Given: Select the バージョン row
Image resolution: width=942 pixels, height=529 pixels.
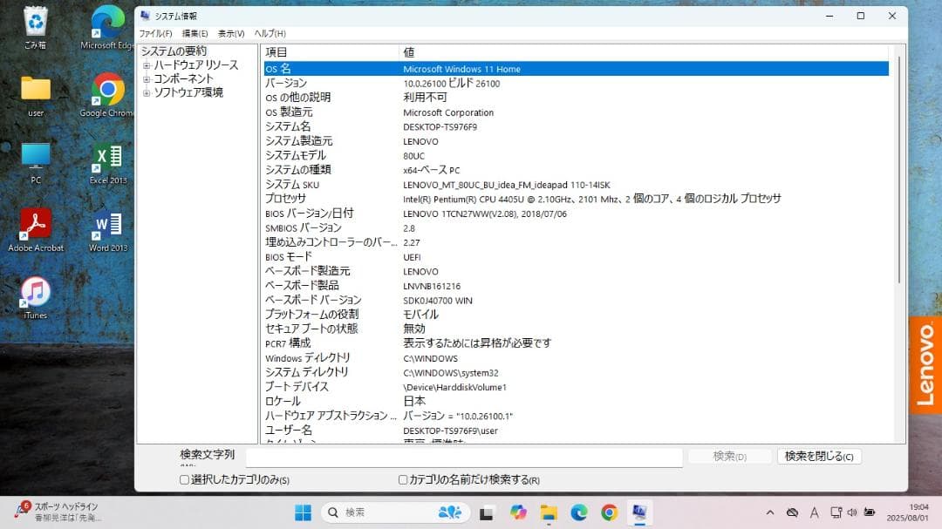Looking at the screenshot, I should coord(577,84).
